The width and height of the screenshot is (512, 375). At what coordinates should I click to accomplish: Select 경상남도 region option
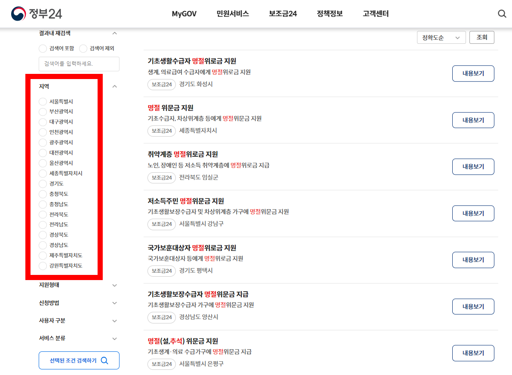[43, 245]
